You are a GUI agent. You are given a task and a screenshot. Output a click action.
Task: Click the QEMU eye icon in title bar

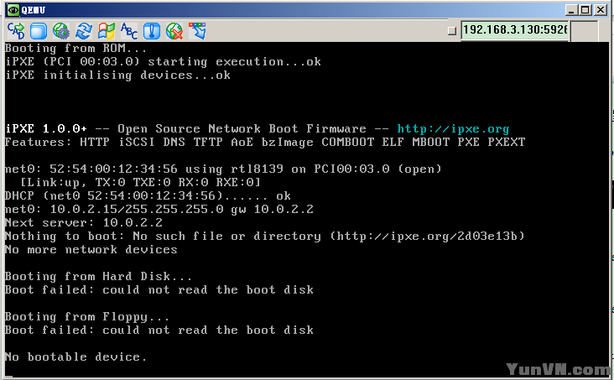pos(13,10)
